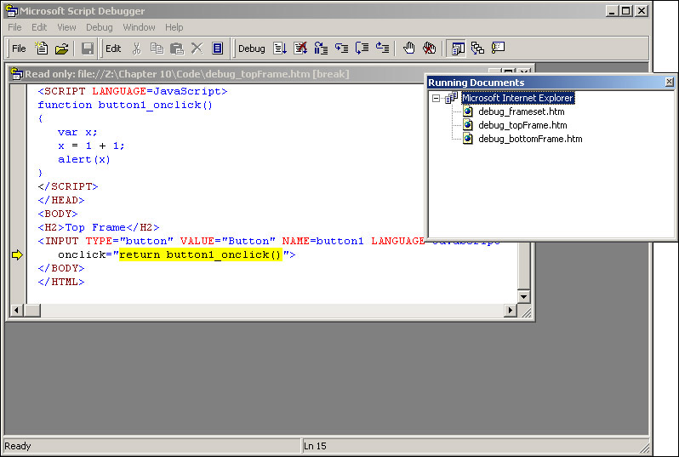The height and width of the screenshot is (457, 679).
Task: Toggle the Running Documents window button
Action: (x=458, y=49)
